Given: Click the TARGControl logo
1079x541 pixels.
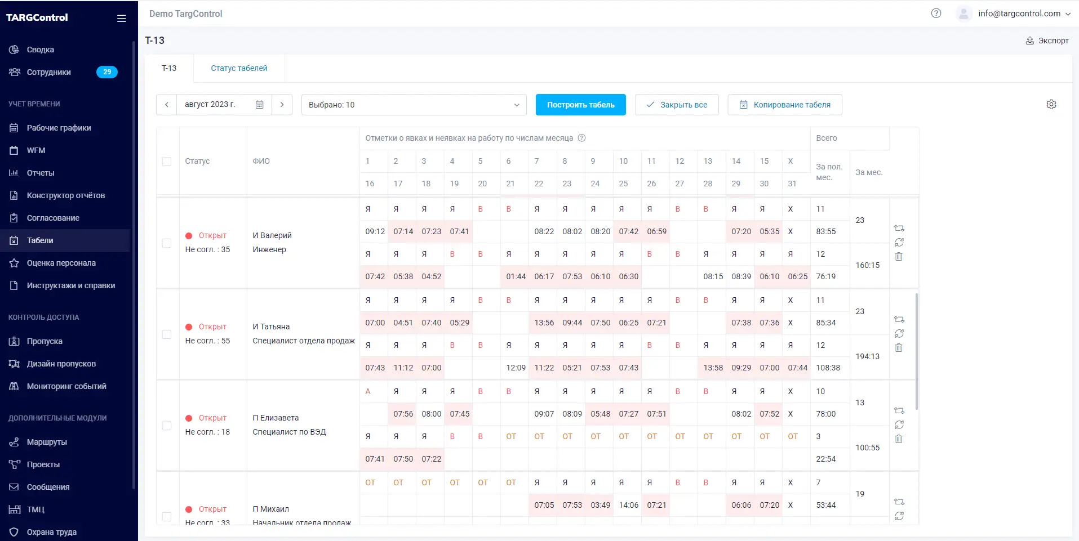Looking at the screenshot, I should coord(37,17).
